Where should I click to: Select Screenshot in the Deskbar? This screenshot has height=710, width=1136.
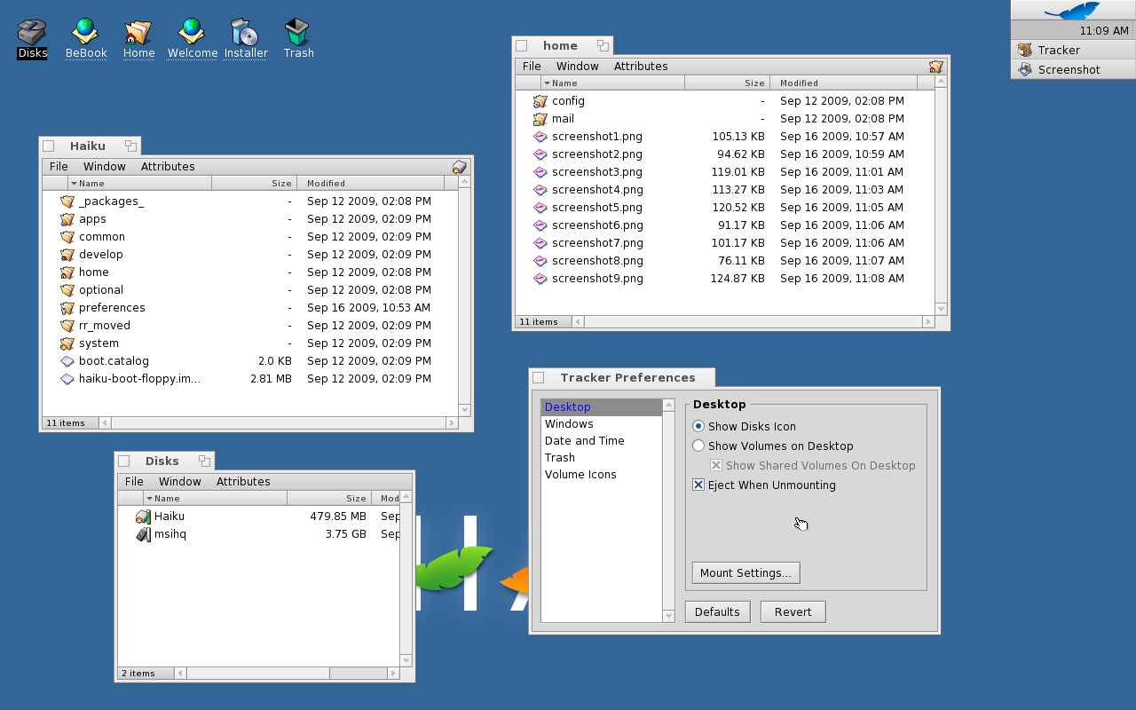click(x=1073, y=69)
